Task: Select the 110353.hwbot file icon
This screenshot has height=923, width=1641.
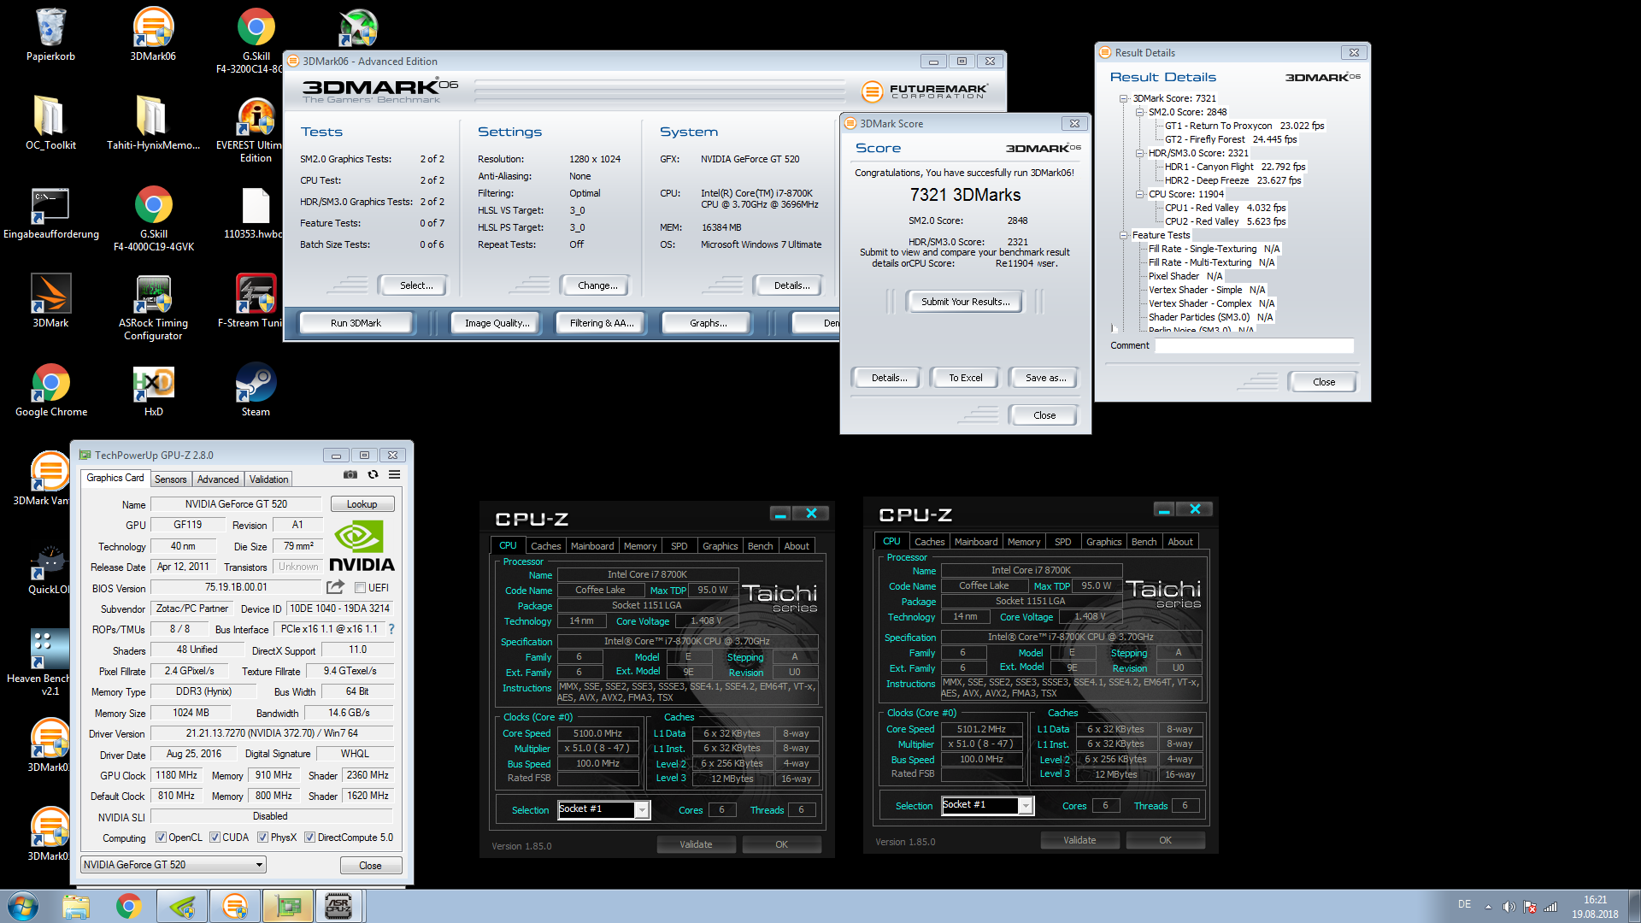Action: tap(254, 212)
